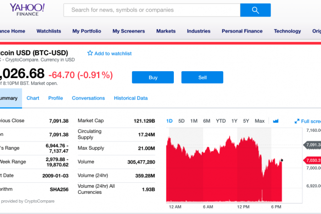The height and width of the screenshot is (214, 321).
Task: Open the Historical Data tab
Action: pyautogui.click(x=131, y=98)
